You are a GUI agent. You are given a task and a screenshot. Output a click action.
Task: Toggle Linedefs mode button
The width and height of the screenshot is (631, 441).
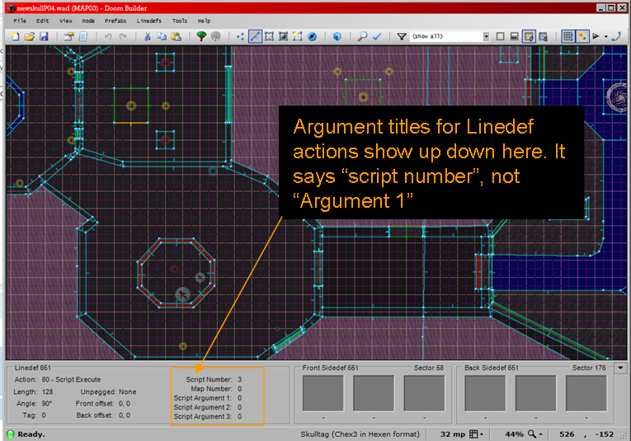255,36
